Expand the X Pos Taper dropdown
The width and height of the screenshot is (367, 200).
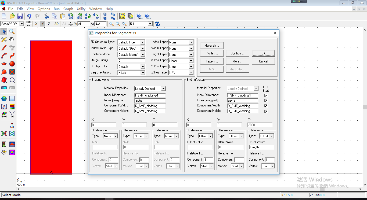[191, 61]
